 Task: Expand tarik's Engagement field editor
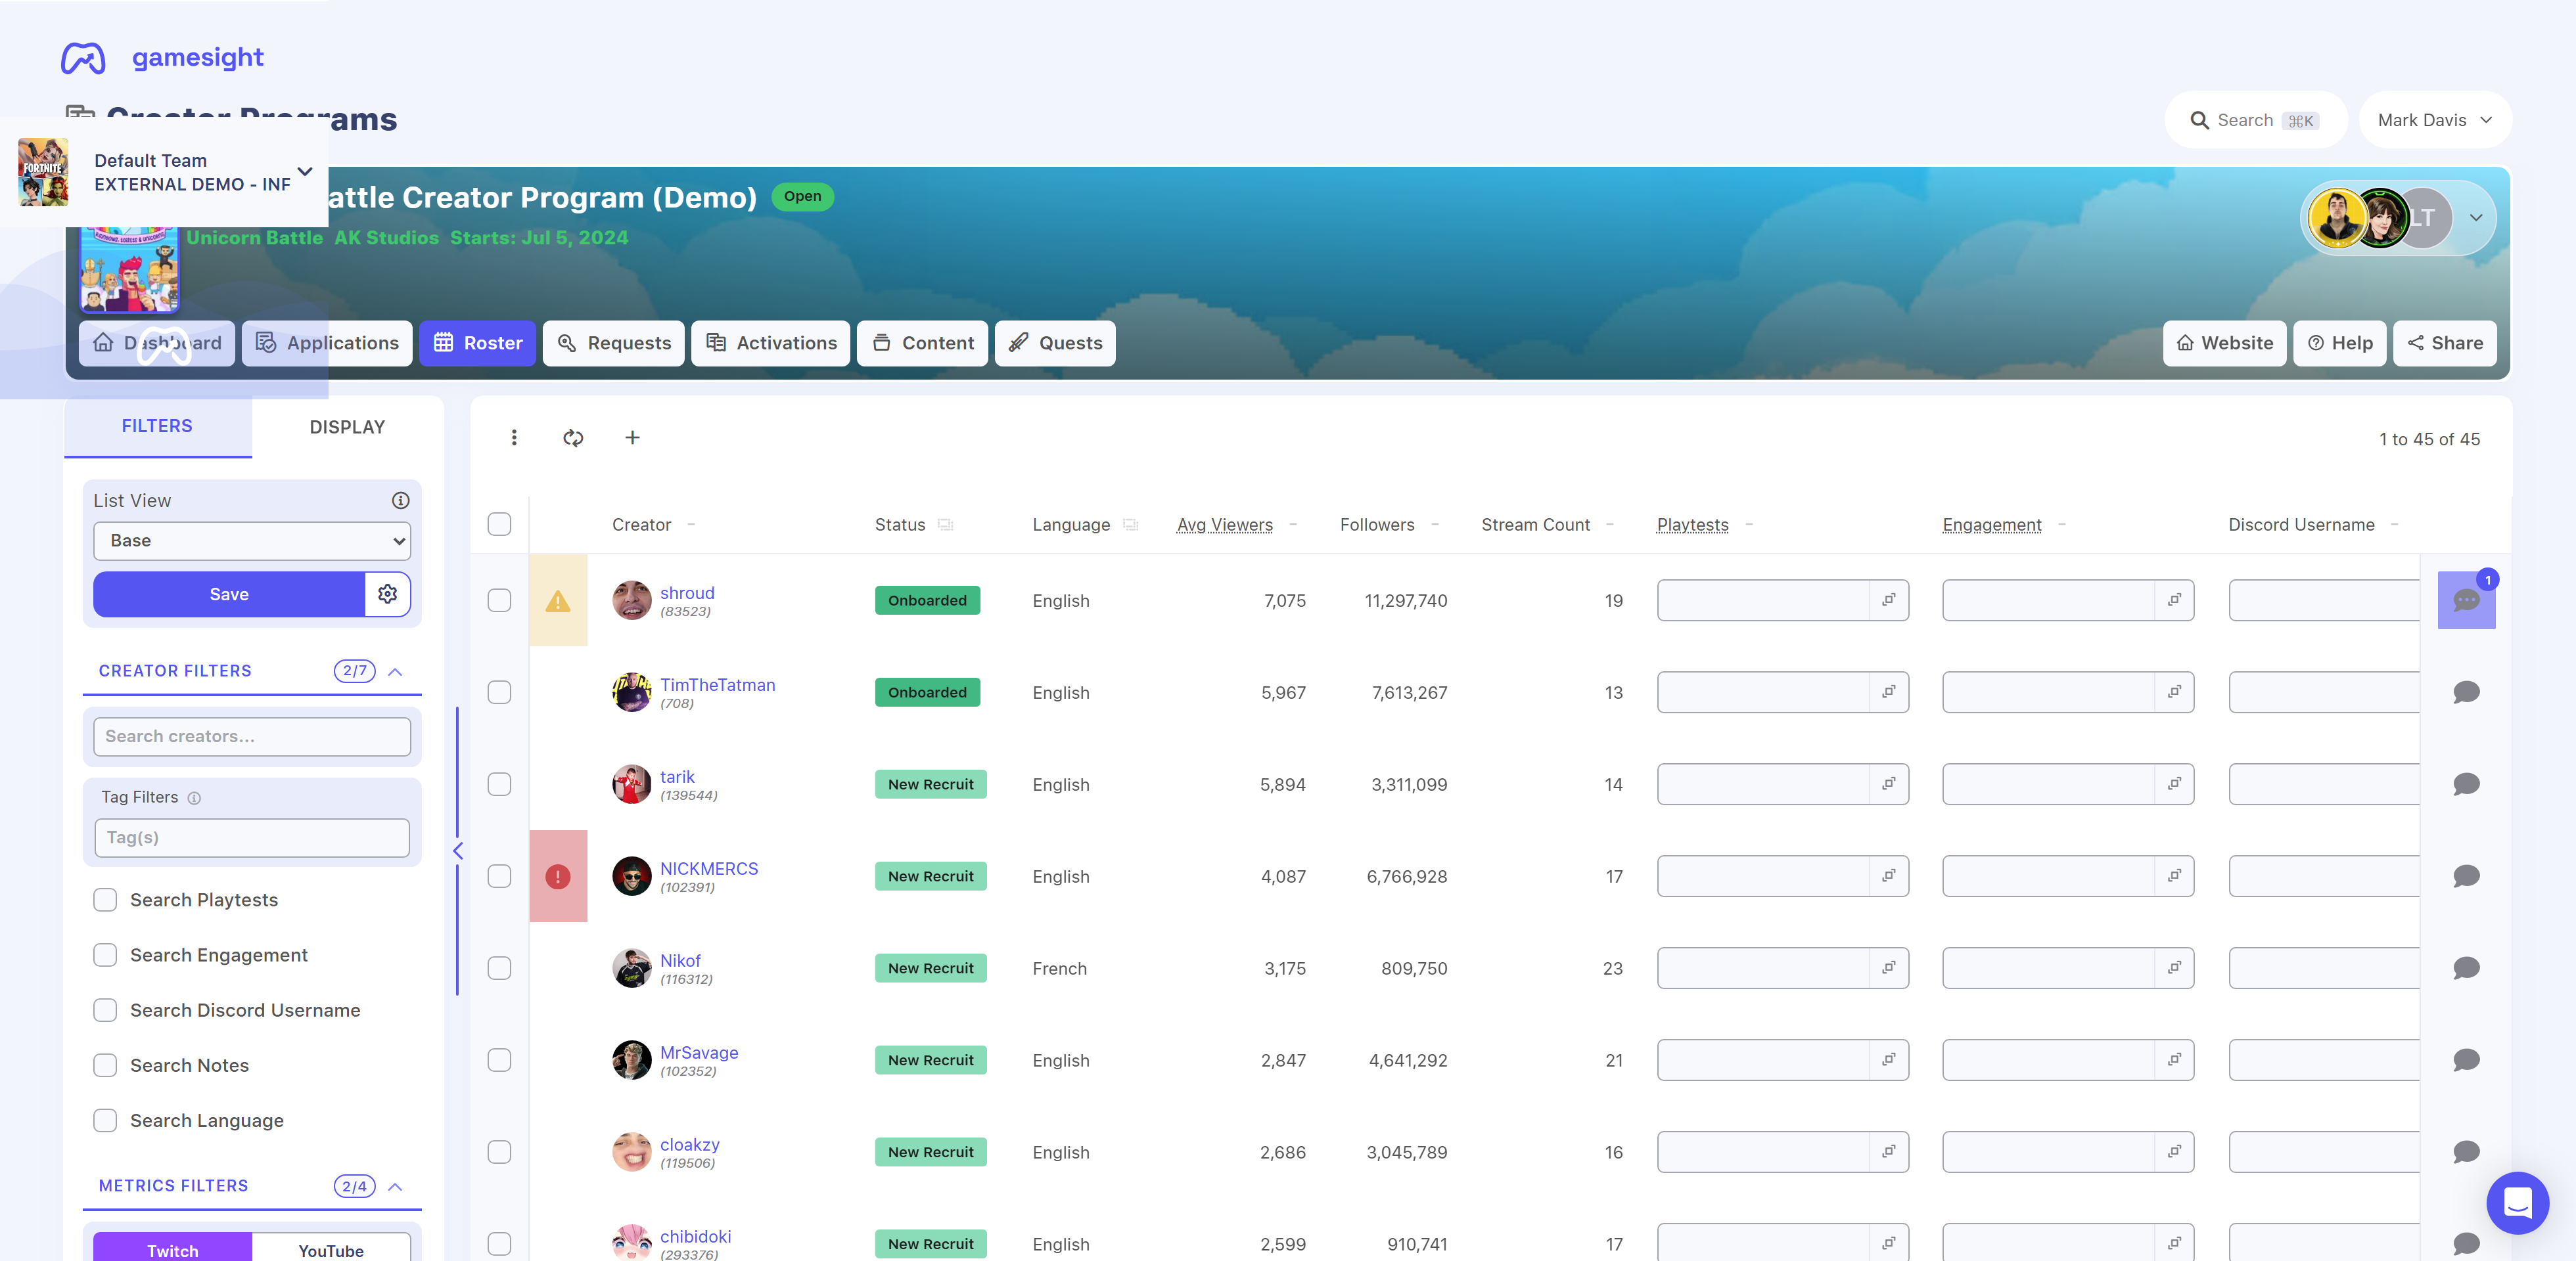tap(2174, 784)
